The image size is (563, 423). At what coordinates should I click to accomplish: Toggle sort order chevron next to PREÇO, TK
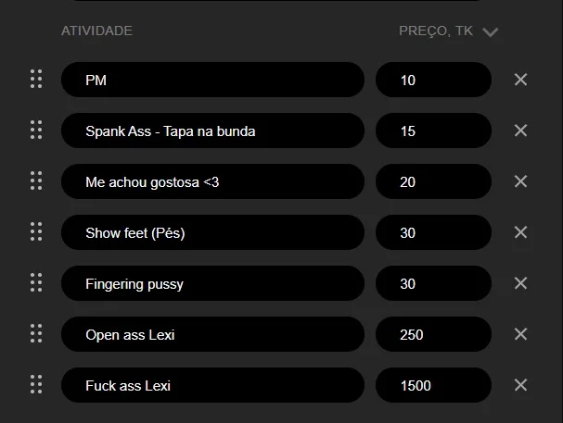tap(491, 32)
